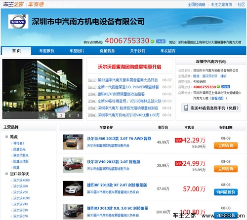The height and width of the screenshot is (220, 247).
Task: Click the green verified check in the dealer info panel
Action: [218, 87]
